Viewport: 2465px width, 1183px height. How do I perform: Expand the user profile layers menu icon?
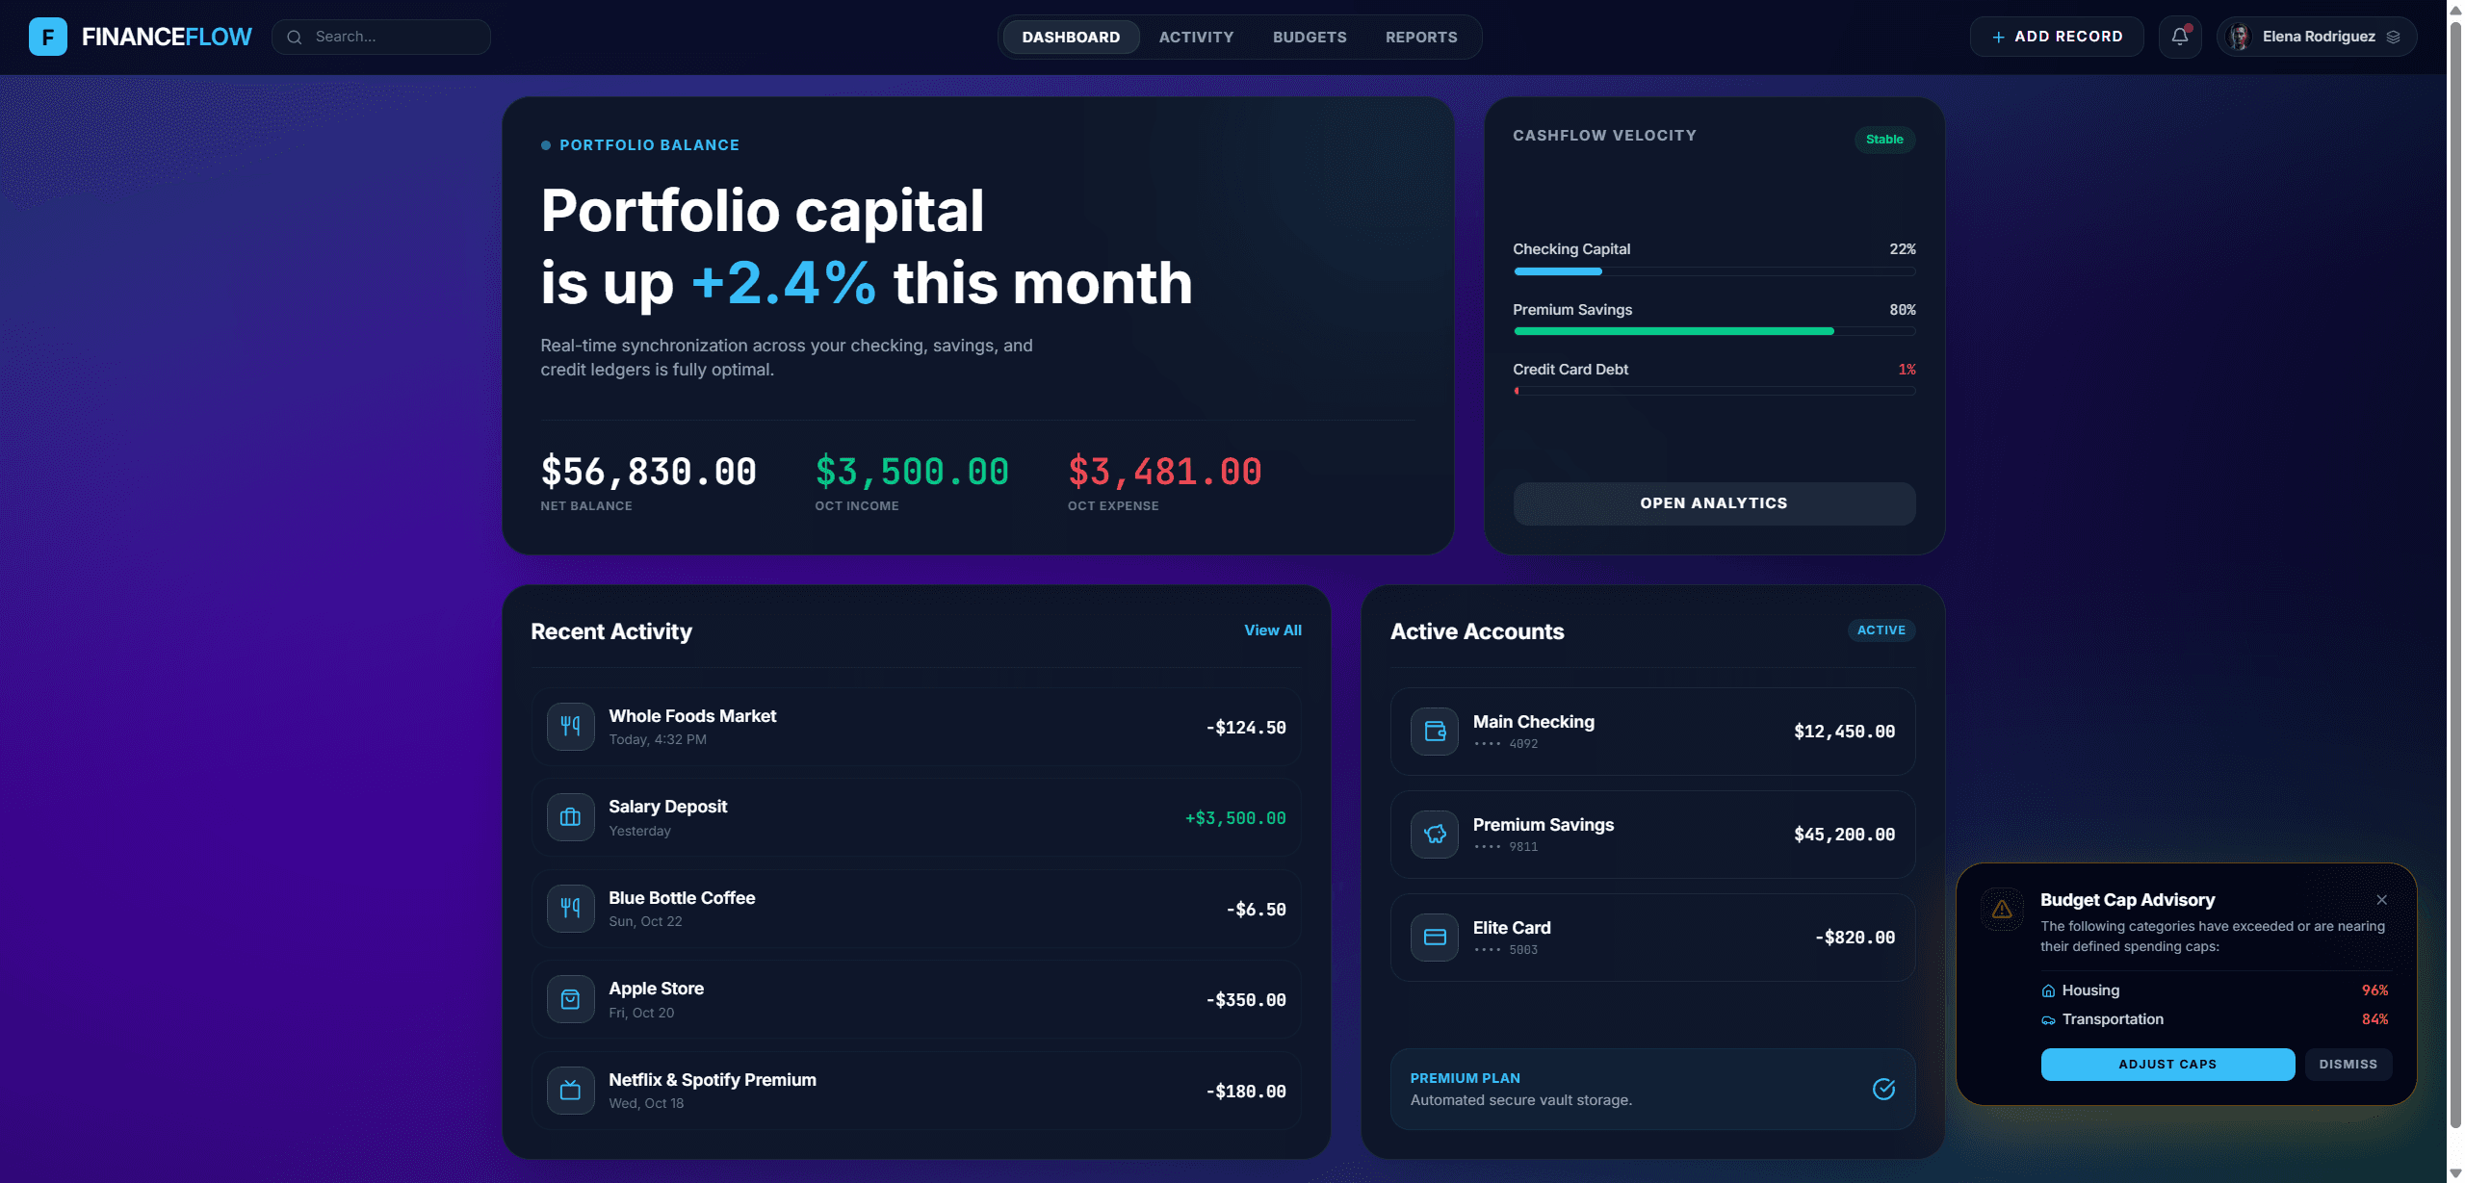tap(2393, 37)
